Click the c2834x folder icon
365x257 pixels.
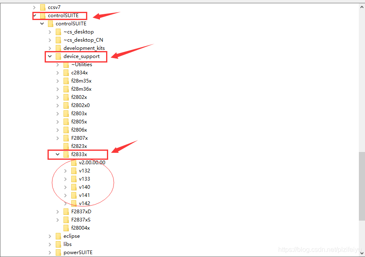[x=66, y=73]
